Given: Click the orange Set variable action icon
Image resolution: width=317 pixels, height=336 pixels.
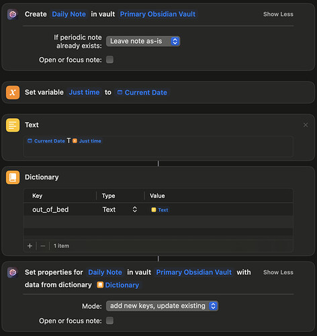Looking at the screenshot, I should pos(13,92).
